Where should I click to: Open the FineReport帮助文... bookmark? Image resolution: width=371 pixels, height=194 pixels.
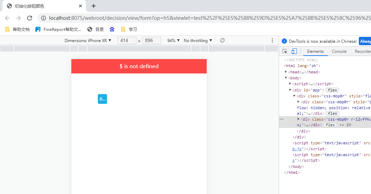pyautogui.click(x=58, y=29)
